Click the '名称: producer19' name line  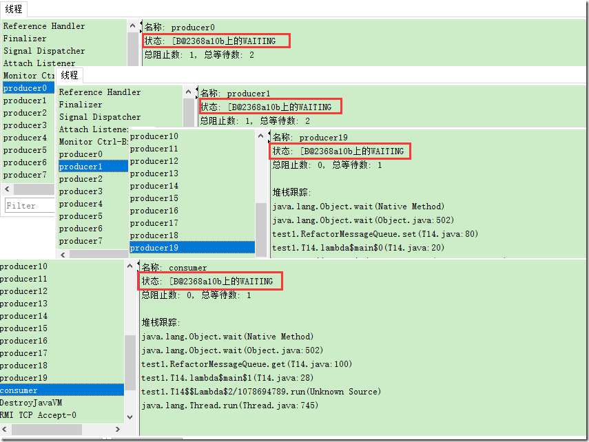pyautogui.click(x=310, y=138)
